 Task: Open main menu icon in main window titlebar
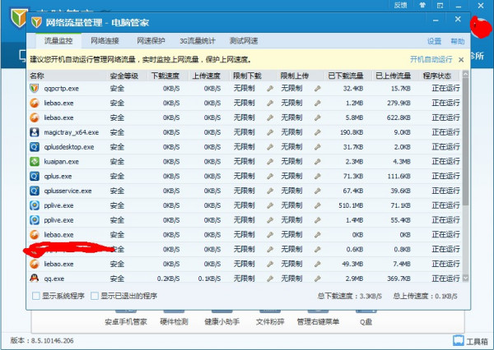tap(440, 6)
